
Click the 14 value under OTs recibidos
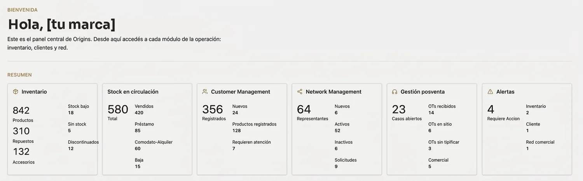[x=431, y=113]
